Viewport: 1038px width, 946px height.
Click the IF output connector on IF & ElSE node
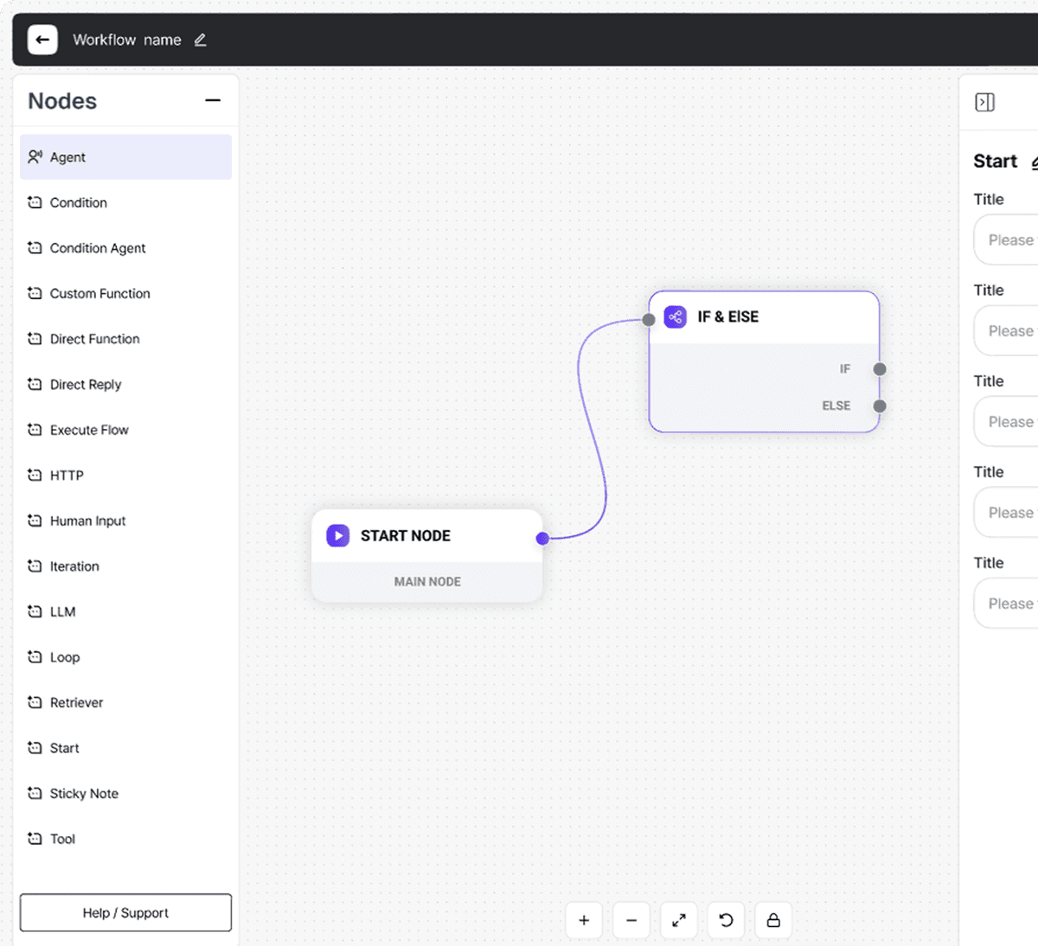879,368
